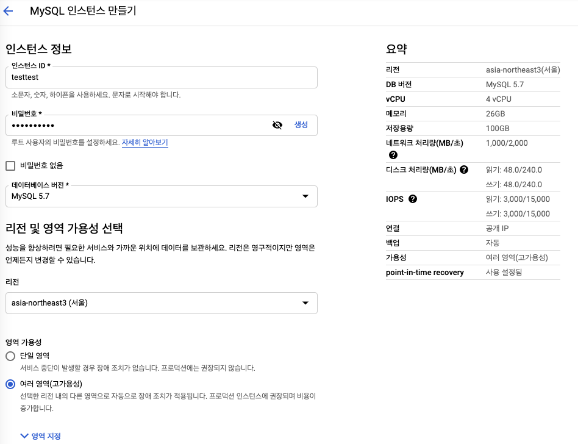This screenshot has width=578, height=444.
Task: Navigate back using the blue arrow icon
Action: [x=8, y=11]
